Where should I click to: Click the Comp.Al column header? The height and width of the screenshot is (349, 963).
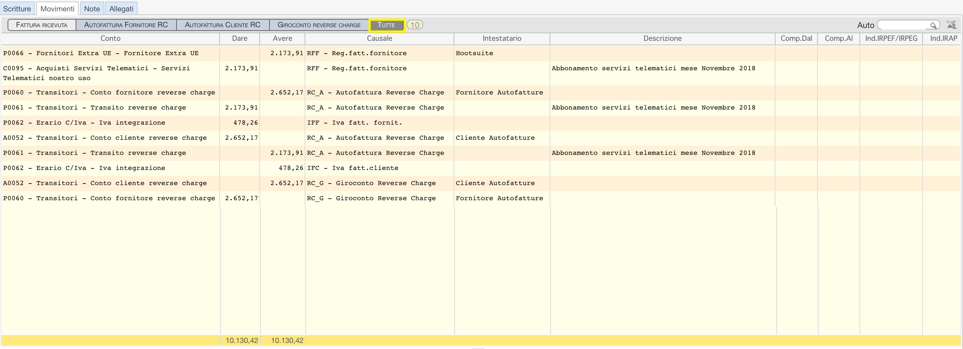click(839, 39)
